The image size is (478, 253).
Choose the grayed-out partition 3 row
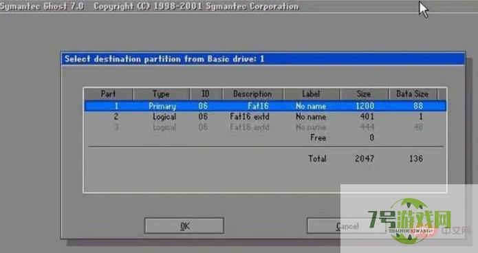pyautogui.click(x=265, y=126)
